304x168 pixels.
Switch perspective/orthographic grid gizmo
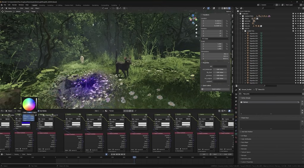197,36
